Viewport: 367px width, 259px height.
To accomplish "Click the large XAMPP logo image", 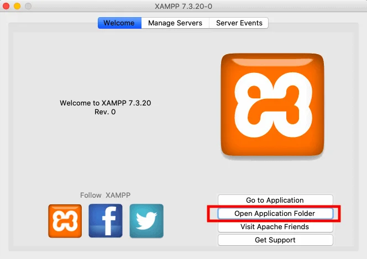I will 272,104.
